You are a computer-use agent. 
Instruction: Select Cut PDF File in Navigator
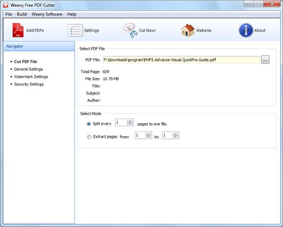[x=25, y=62]
